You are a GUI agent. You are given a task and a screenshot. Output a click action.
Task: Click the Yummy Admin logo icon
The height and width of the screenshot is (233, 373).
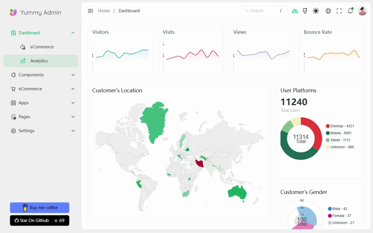tap(13, 13)
